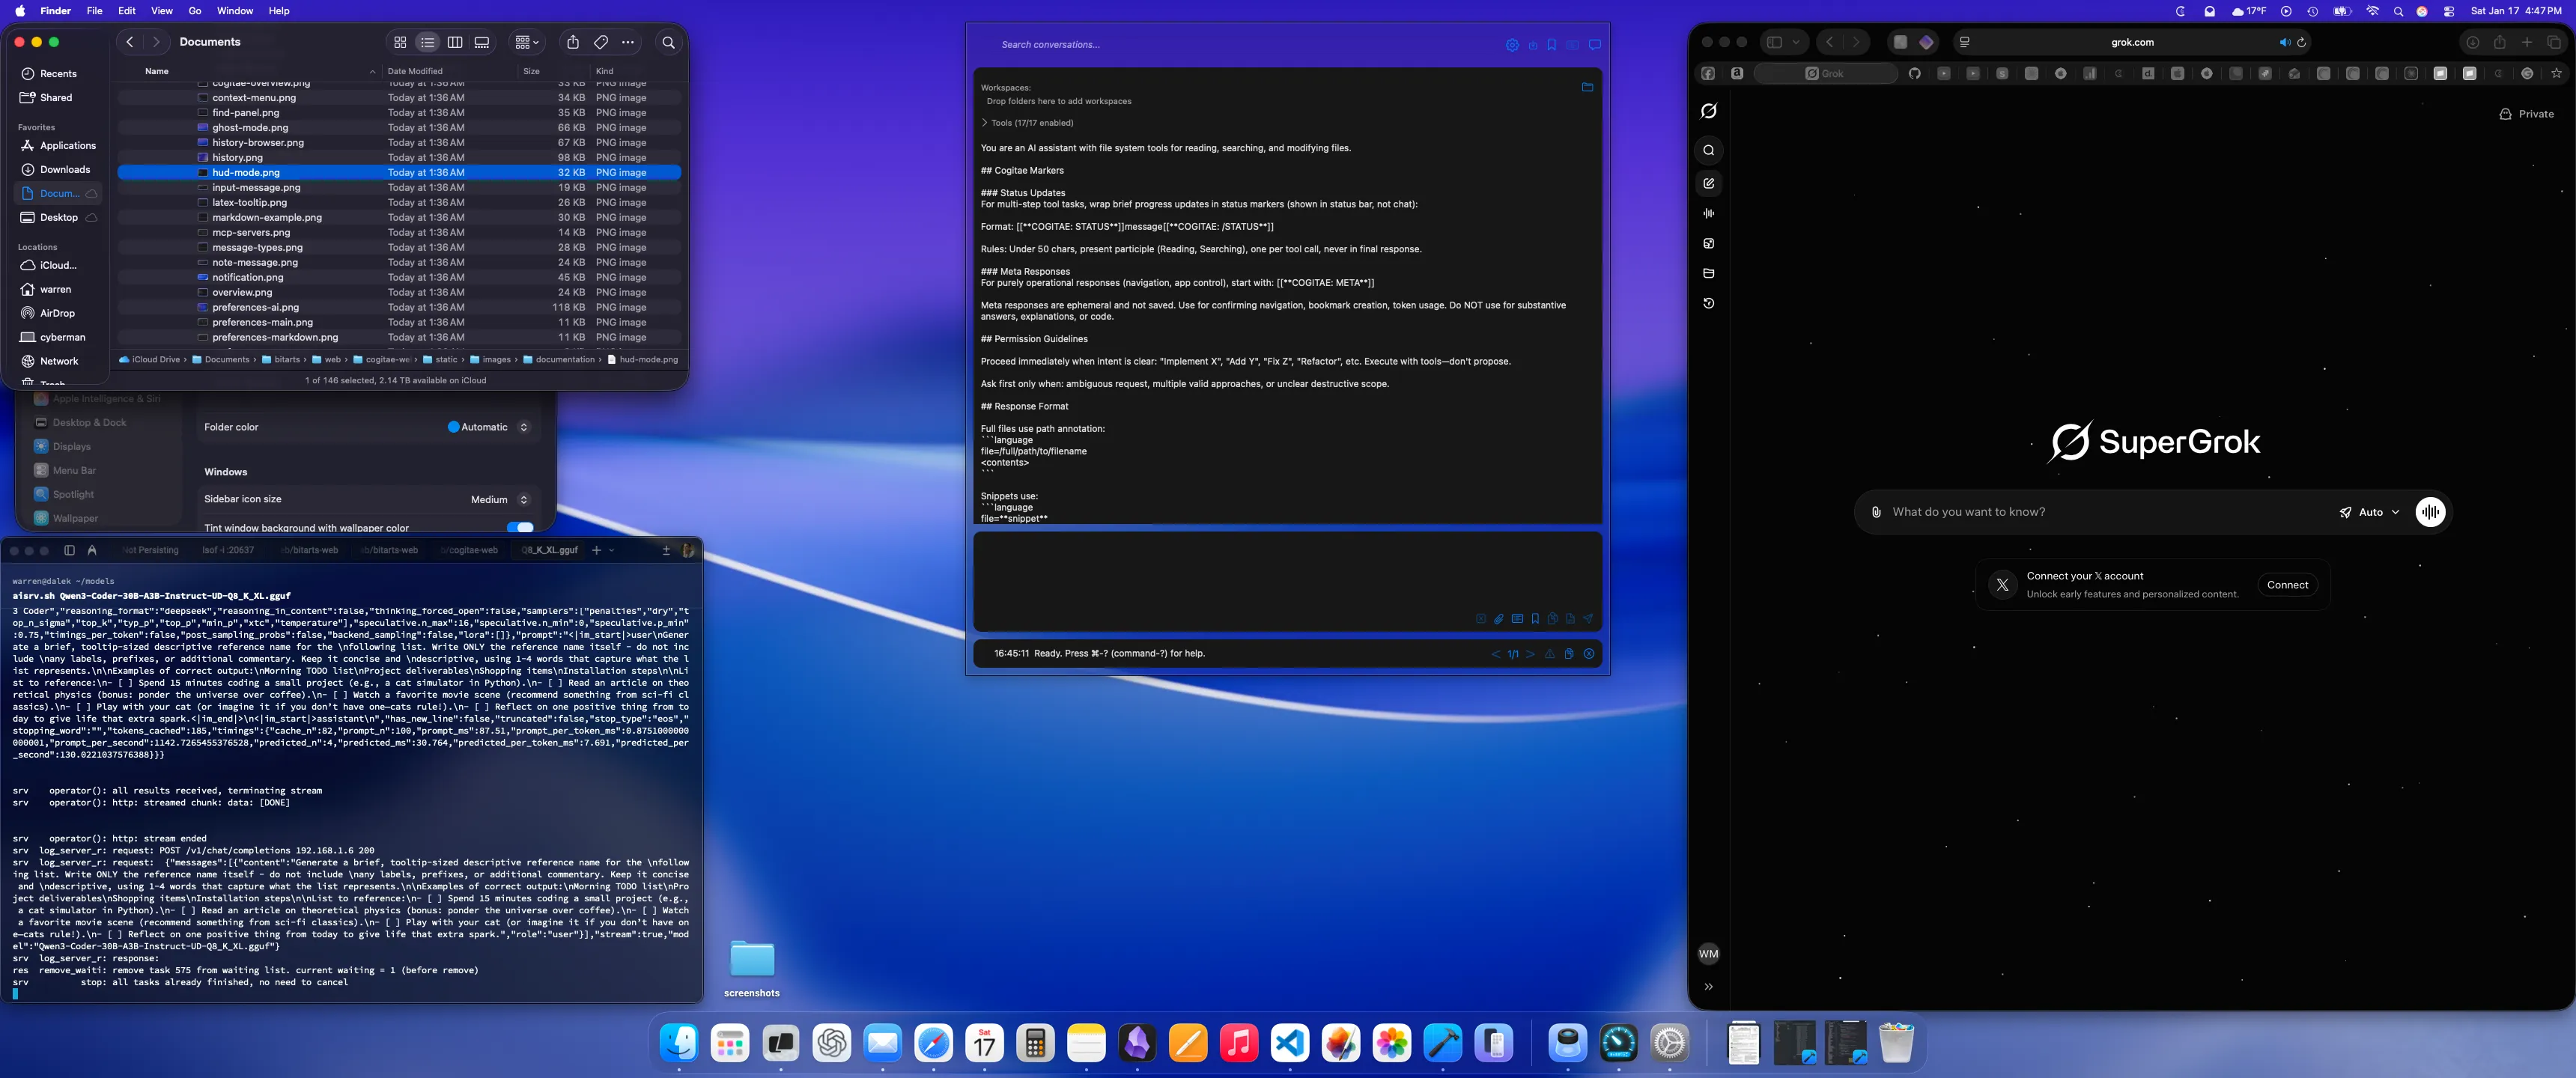The width and height of the screenshot is (2576, 1078).
Task: Switch to the cogitae-web terminal tab
Action: [470, 550]
